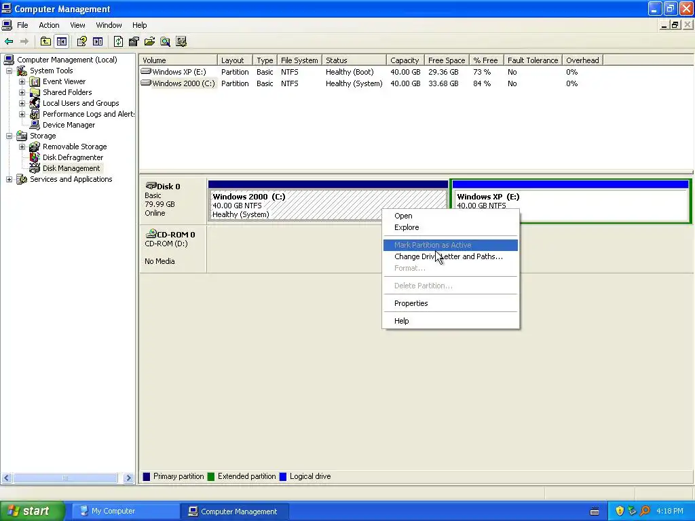Click the CD-ROM 0 disc icon

point(151,233)
